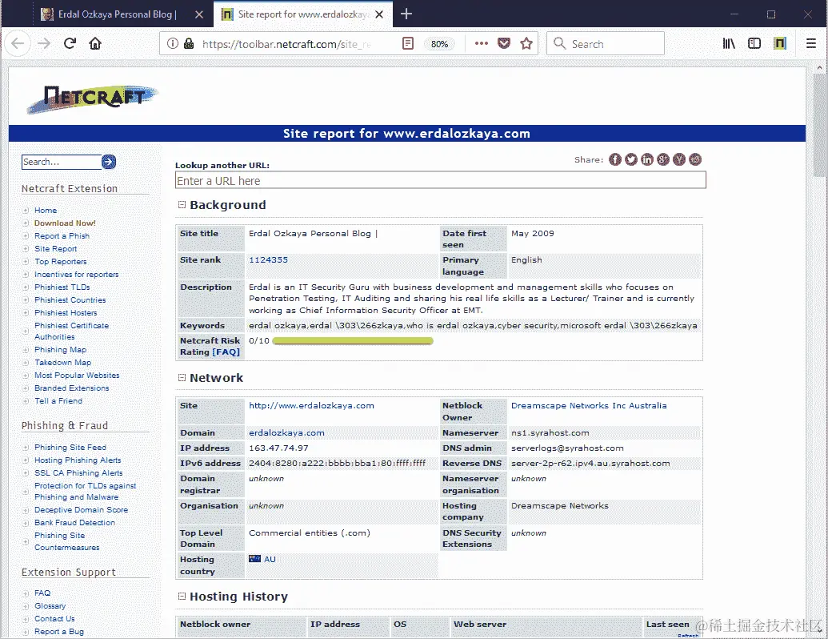This screenshot has width=828, height=639.
Task: Open the Home sidebar link
Action: (46, 211)
